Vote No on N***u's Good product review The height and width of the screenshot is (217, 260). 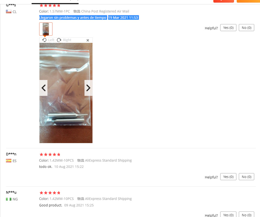point(246,214)
